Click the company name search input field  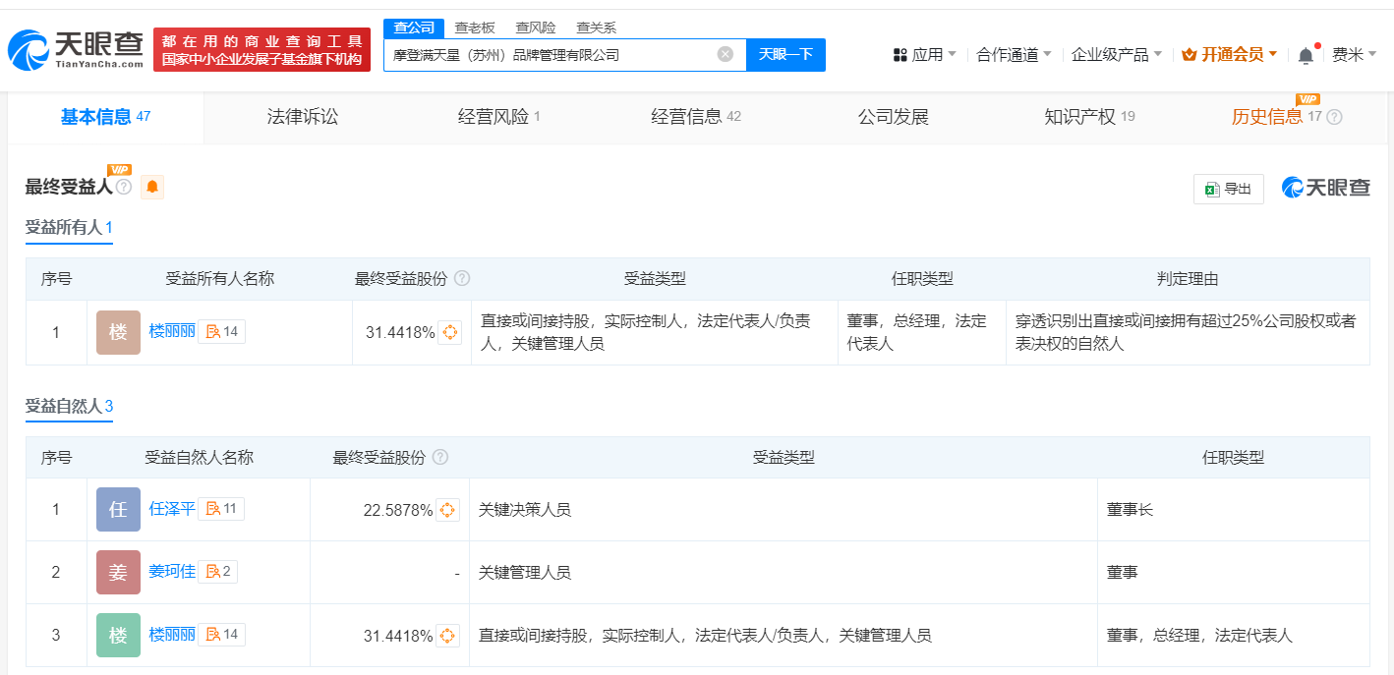pyautogui.click(x=551, y=55)
